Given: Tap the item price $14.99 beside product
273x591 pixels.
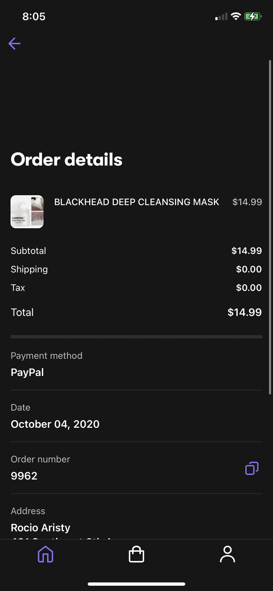Looking at the screenshot, I should [x=247, y=202].
